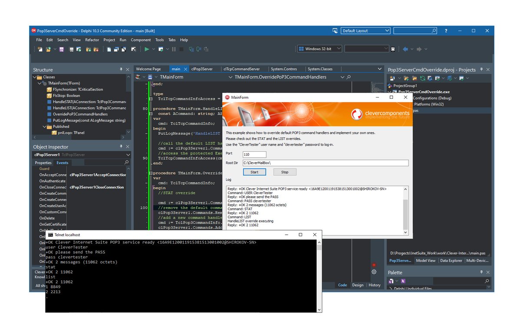Click the New Items toolbar icon
This screenshot has height=325, width=521.
click(x=40, y=49)
